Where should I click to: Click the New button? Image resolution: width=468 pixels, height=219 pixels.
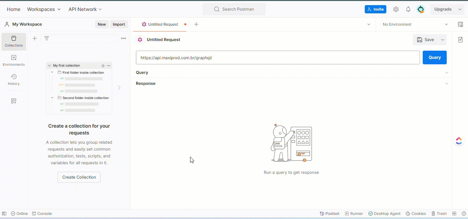pos(102,24)
